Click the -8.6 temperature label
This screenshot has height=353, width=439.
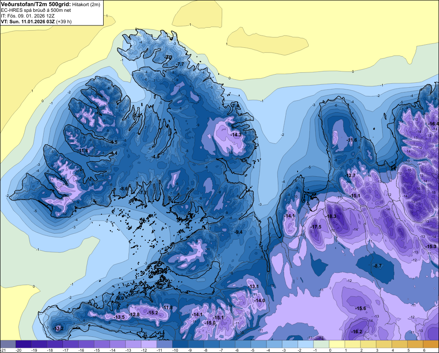pos(123,189)
